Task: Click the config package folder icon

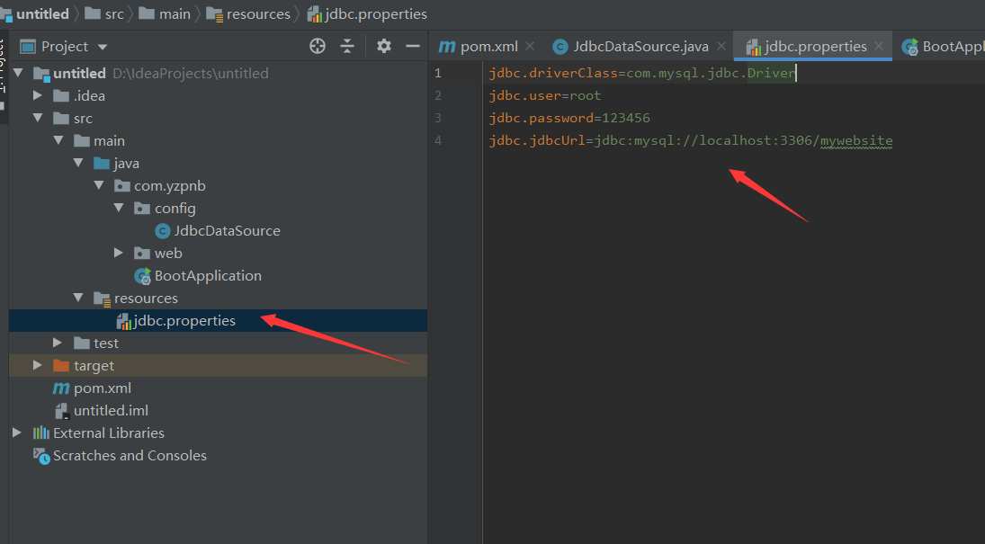Action: pos(142,208)
